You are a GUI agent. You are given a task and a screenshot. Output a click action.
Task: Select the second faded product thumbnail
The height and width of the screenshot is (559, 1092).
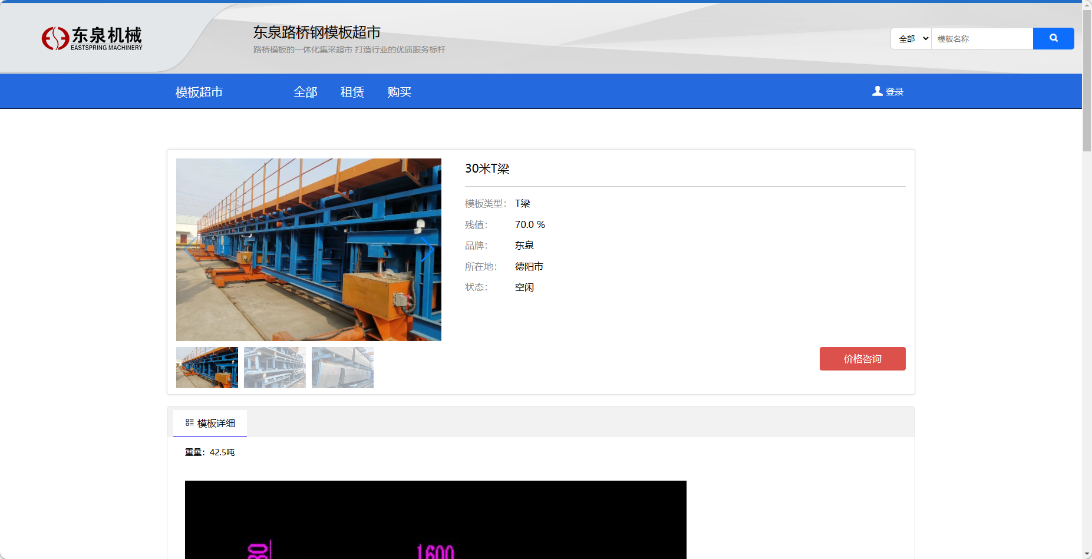[x=275, y=368]
